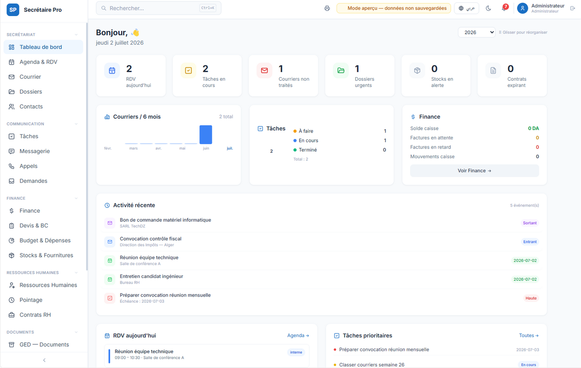Click the box icon on Stocks en alerte card
The width and height of the screenshot is (581, 368).
417,70
